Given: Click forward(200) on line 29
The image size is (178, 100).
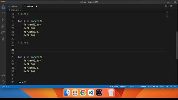Looking at the screenshot, I should click(32, 61).
